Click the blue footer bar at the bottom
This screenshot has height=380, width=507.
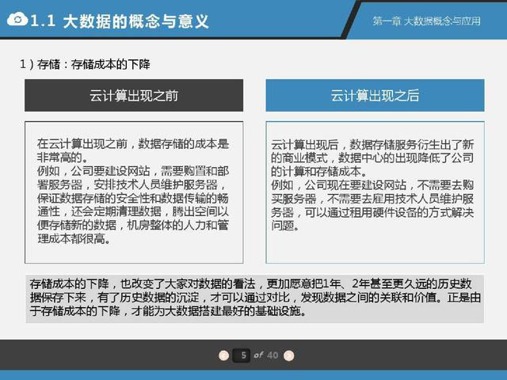point(253,374)
